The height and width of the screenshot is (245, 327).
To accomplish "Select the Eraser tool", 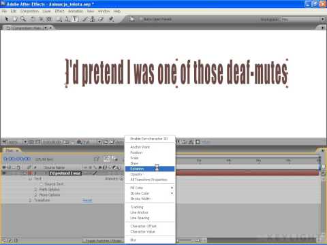I will coord(101,19).
